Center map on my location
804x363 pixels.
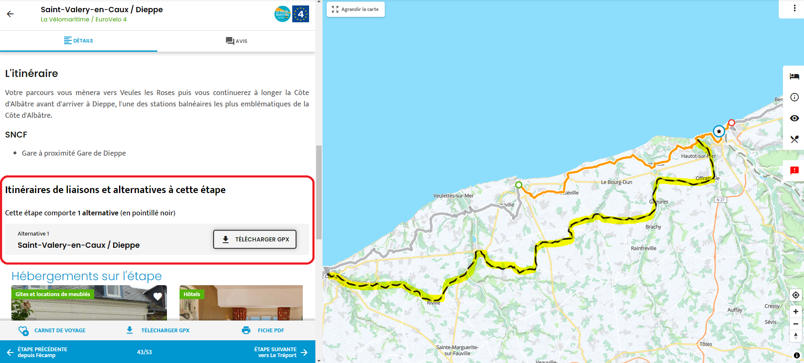tap(795, 295)
